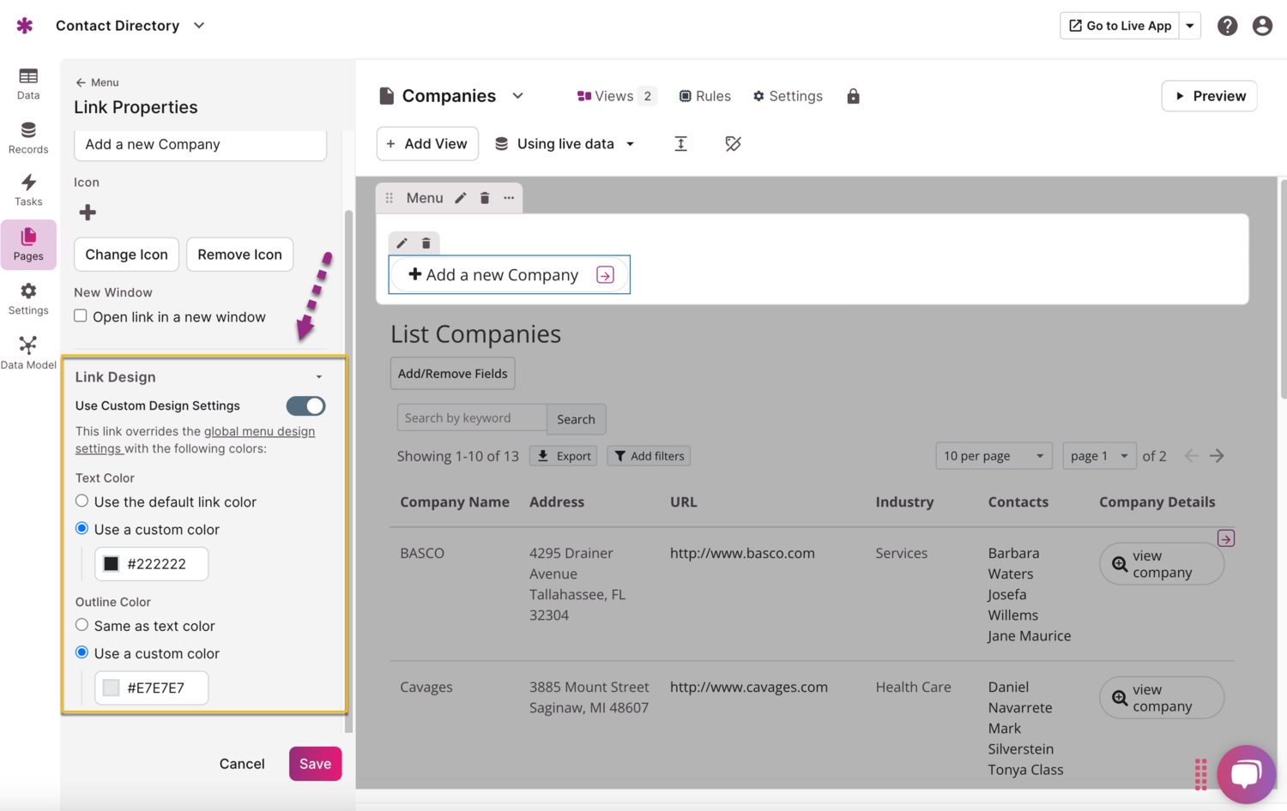Click the Menu view pencil edit icon
The width and height of the screenshot is (1287, 811).
(461, 198)
